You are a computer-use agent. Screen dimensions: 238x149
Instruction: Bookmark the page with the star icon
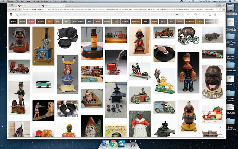coord(221,9)
